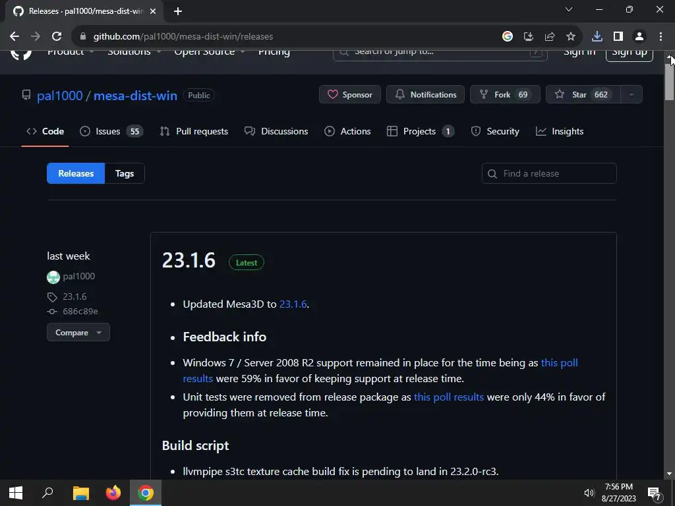Open Chrome downloads icon
This screenshot has width=675, height=506.
pos(597,37)
